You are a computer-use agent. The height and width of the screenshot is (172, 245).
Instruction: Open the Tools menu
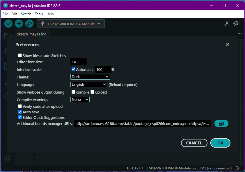pos(39,14)
